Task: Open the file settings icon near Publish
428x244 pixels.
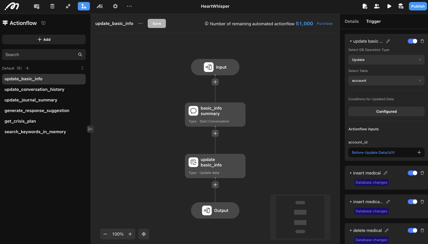Action: [365, 6]
